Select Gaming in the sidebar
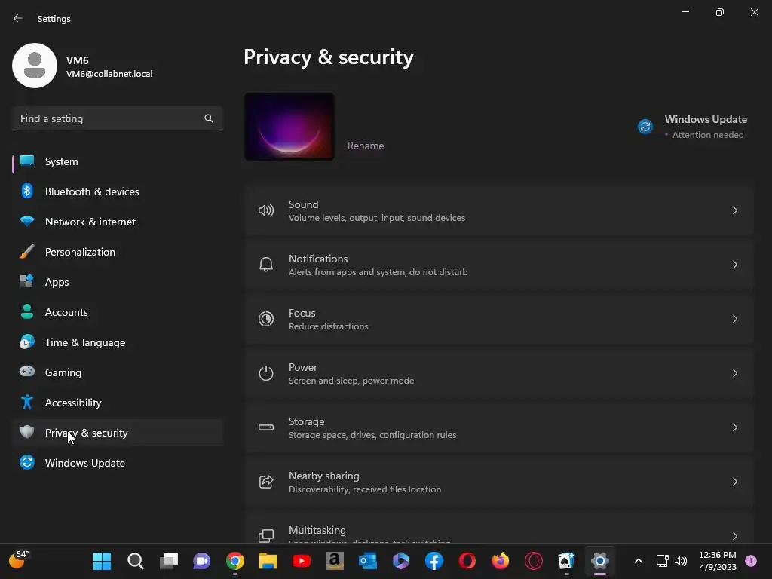This screenshot has height=579, width=772. tap(118, 372)
